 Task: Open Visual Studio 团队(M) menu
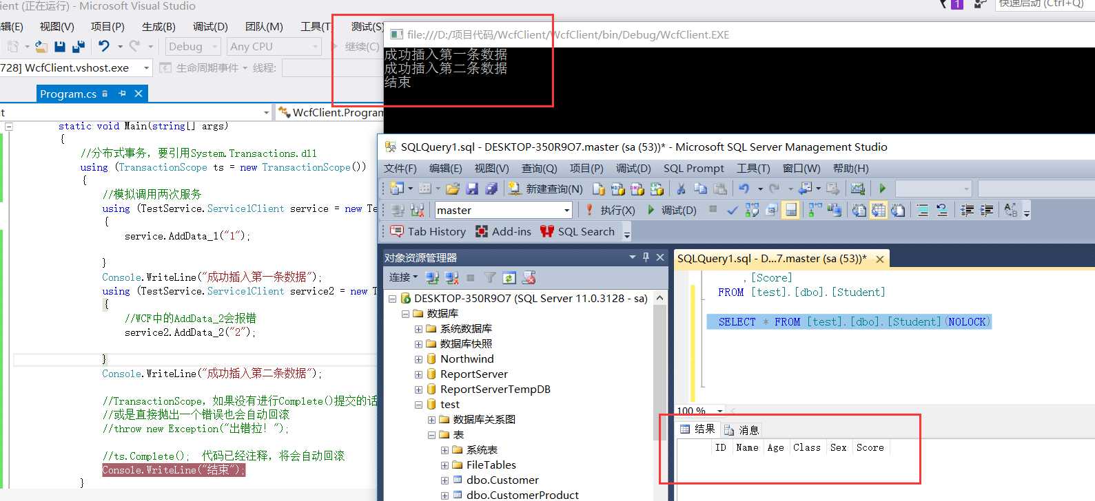click(264, 26)
